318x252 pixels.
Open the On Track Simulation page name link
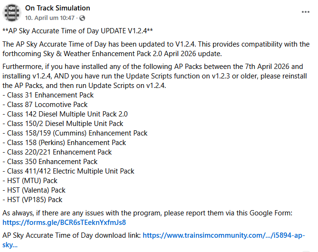(58, 8)
